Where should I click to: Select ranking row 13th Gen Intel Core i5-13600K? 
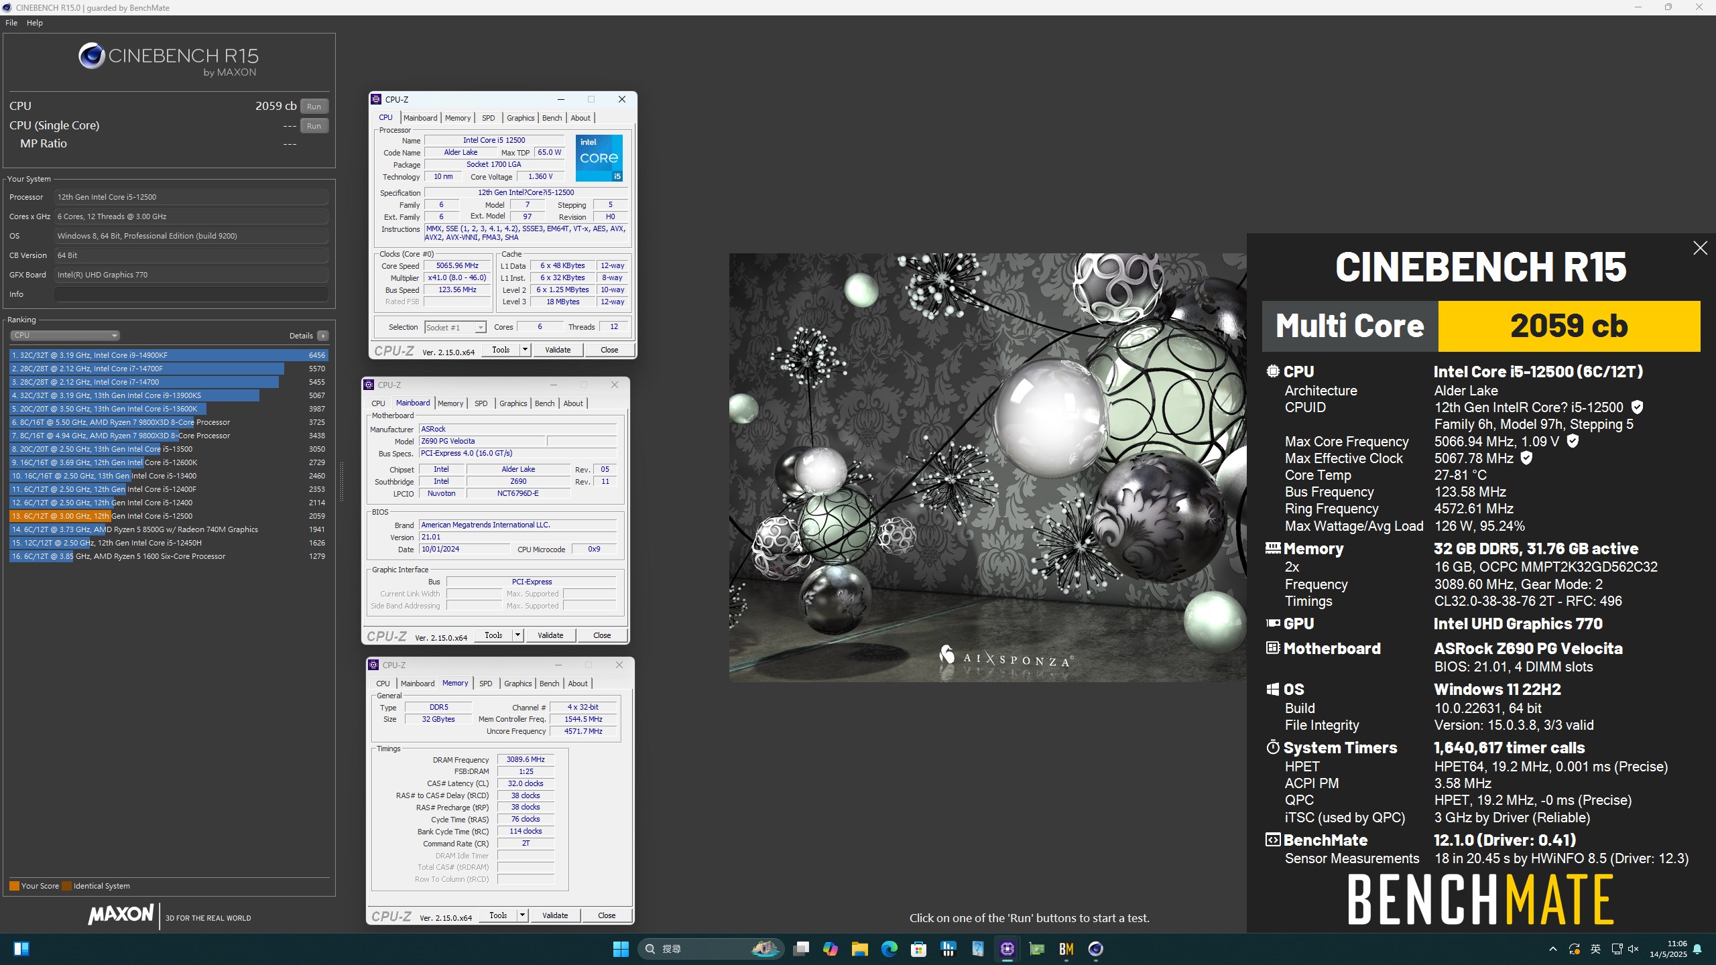pyautogui.click(x=168, y=409)
